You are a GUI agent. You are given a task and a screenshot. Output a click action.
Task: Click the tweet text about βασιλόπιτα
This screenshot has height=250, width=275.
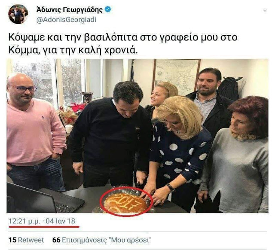pos(123,44)
